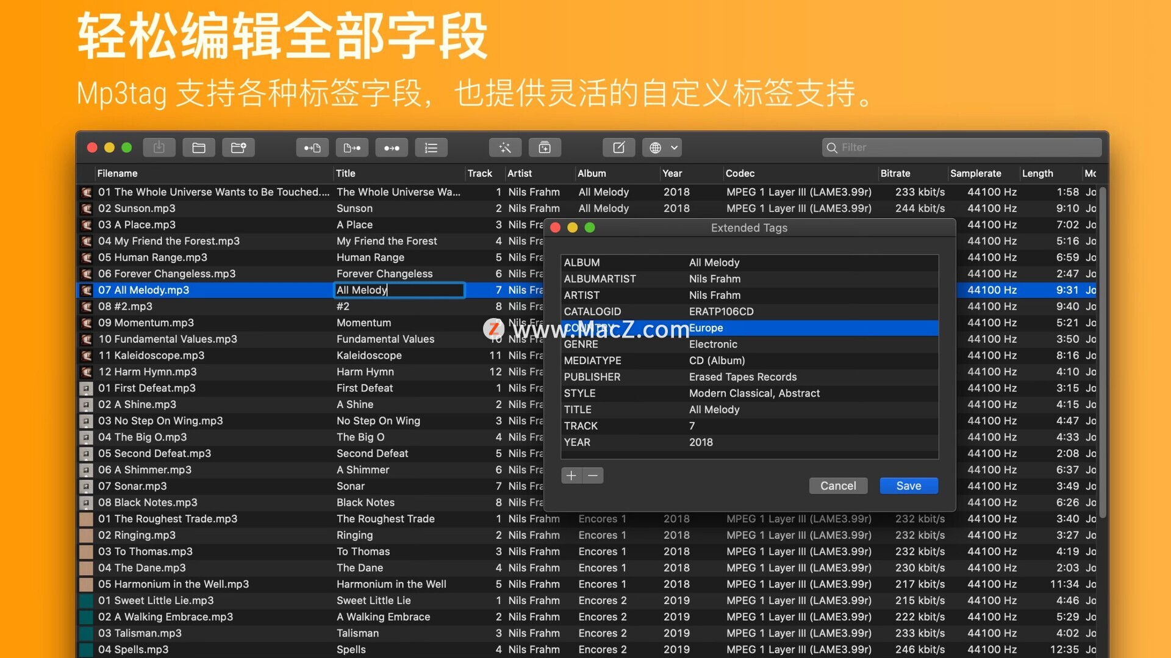
Task: Click Cancel in Extended Tags dialog
Action: click(838, 486)
